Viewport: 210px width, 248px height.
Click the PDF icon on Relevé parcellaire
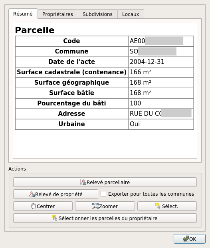pos(83,182)
